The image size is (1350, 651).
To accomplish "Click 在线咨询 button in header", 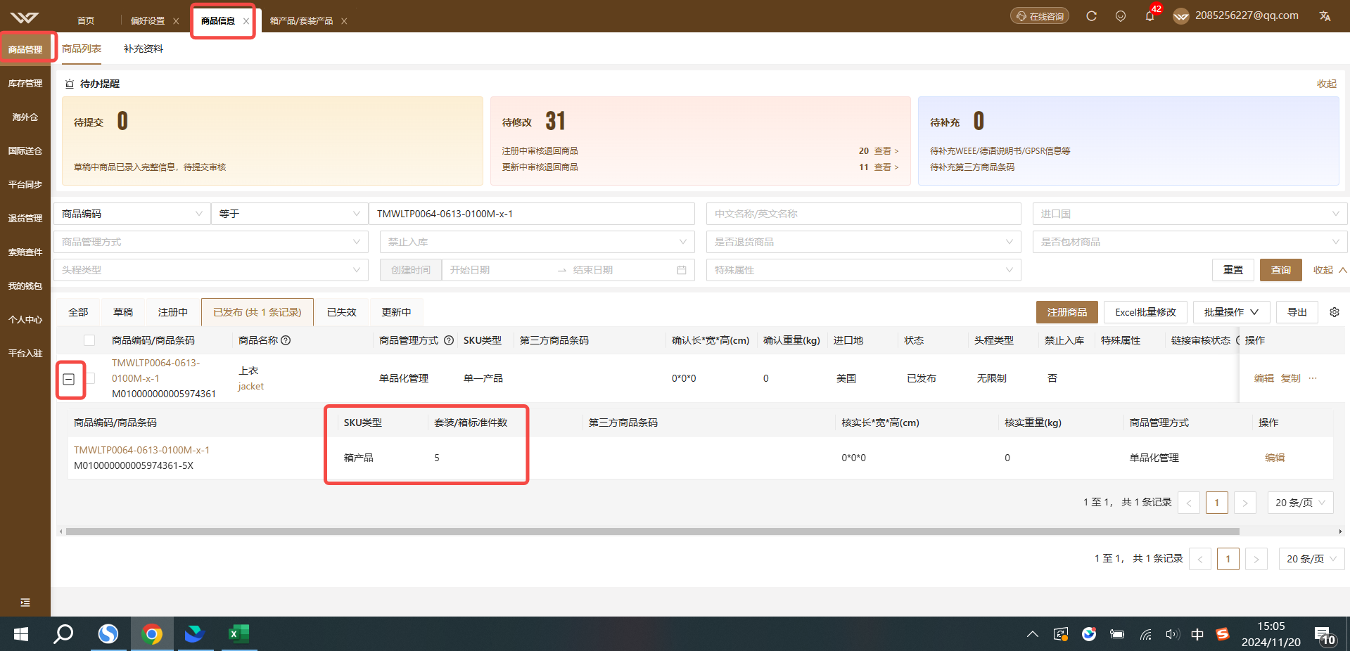I will tap(1040, 16).
